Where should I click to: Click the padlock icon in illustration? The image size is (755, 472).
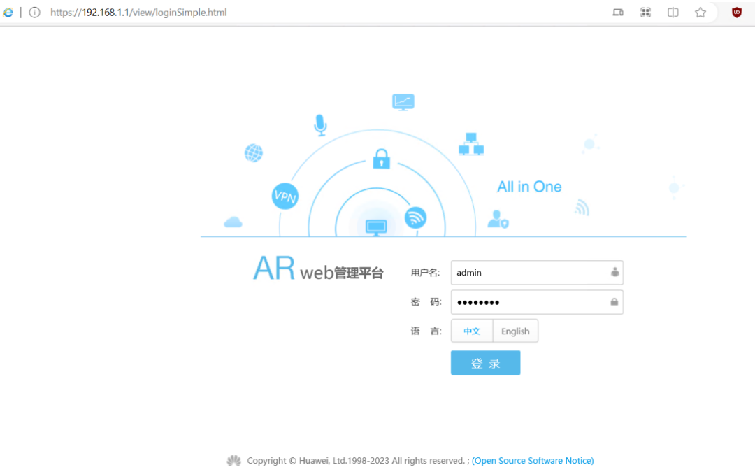tap(382, 159)
